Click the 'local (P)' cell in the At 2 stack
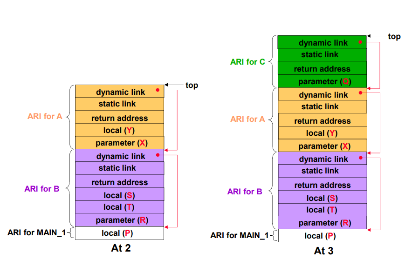Image resolution: width=405 pixels, height=259 pixels. pos(120,233)
